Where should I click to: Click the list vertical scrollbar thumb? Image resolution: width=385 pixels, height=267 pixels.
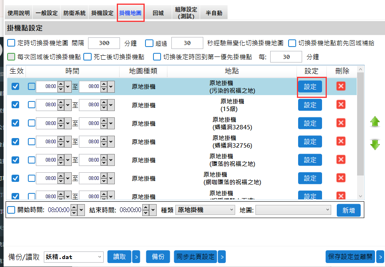click(x=360, y=124)
